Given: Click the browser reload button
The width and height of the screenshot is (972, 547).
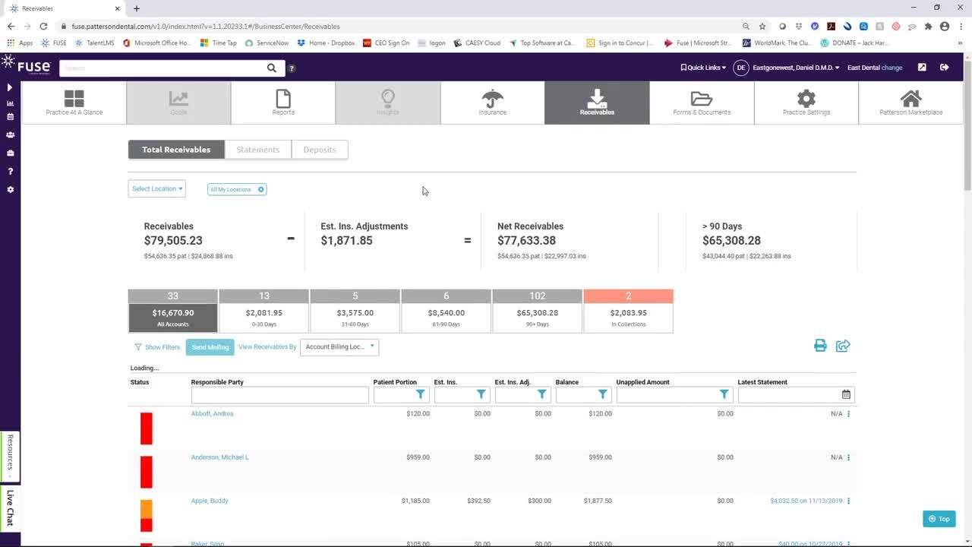Looking at the screenshot, I should [43, 26].
